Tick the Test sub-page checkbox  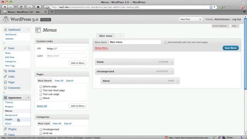point(41,94)
